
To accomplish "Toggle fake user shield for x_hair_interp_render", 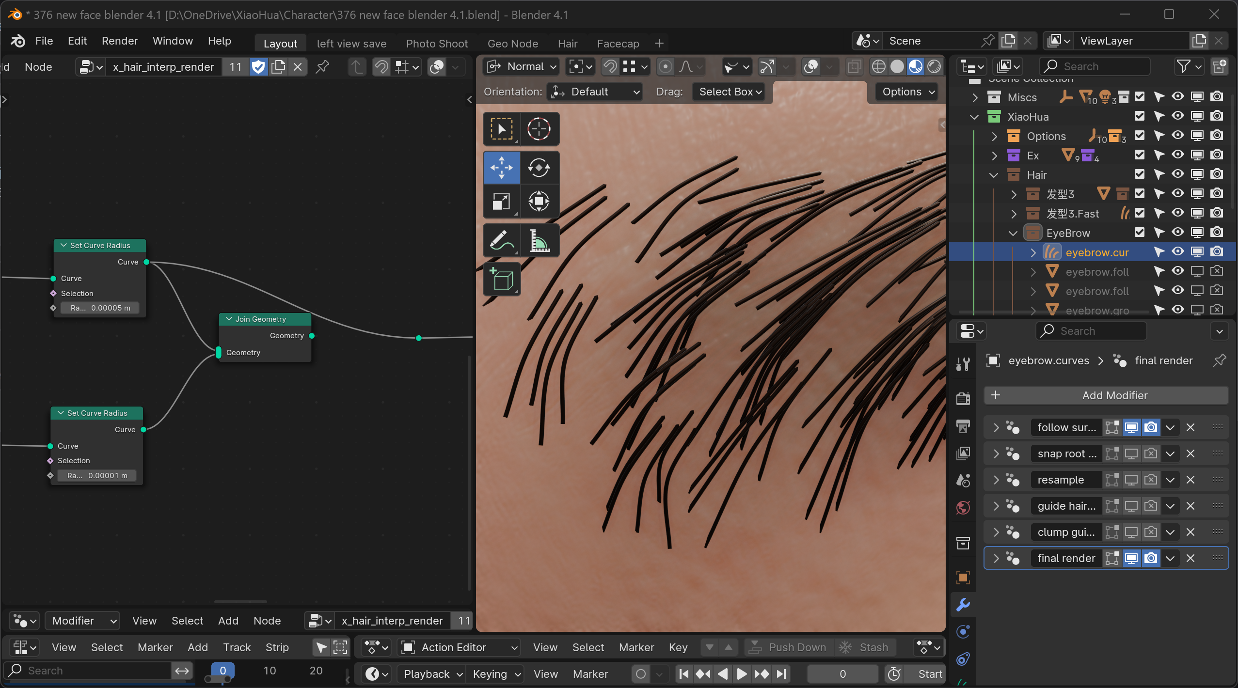I will tap(259, 67).
